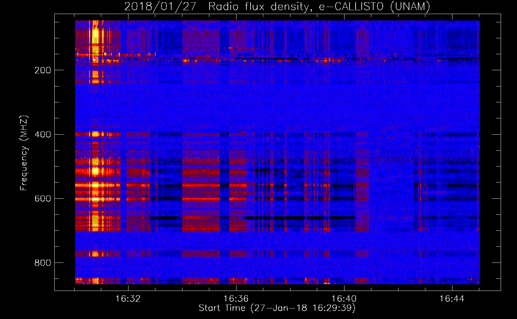Viewport: 517px width, 319px height.
Task: Select the '600' frequency axis label
Action: (43, 198)
